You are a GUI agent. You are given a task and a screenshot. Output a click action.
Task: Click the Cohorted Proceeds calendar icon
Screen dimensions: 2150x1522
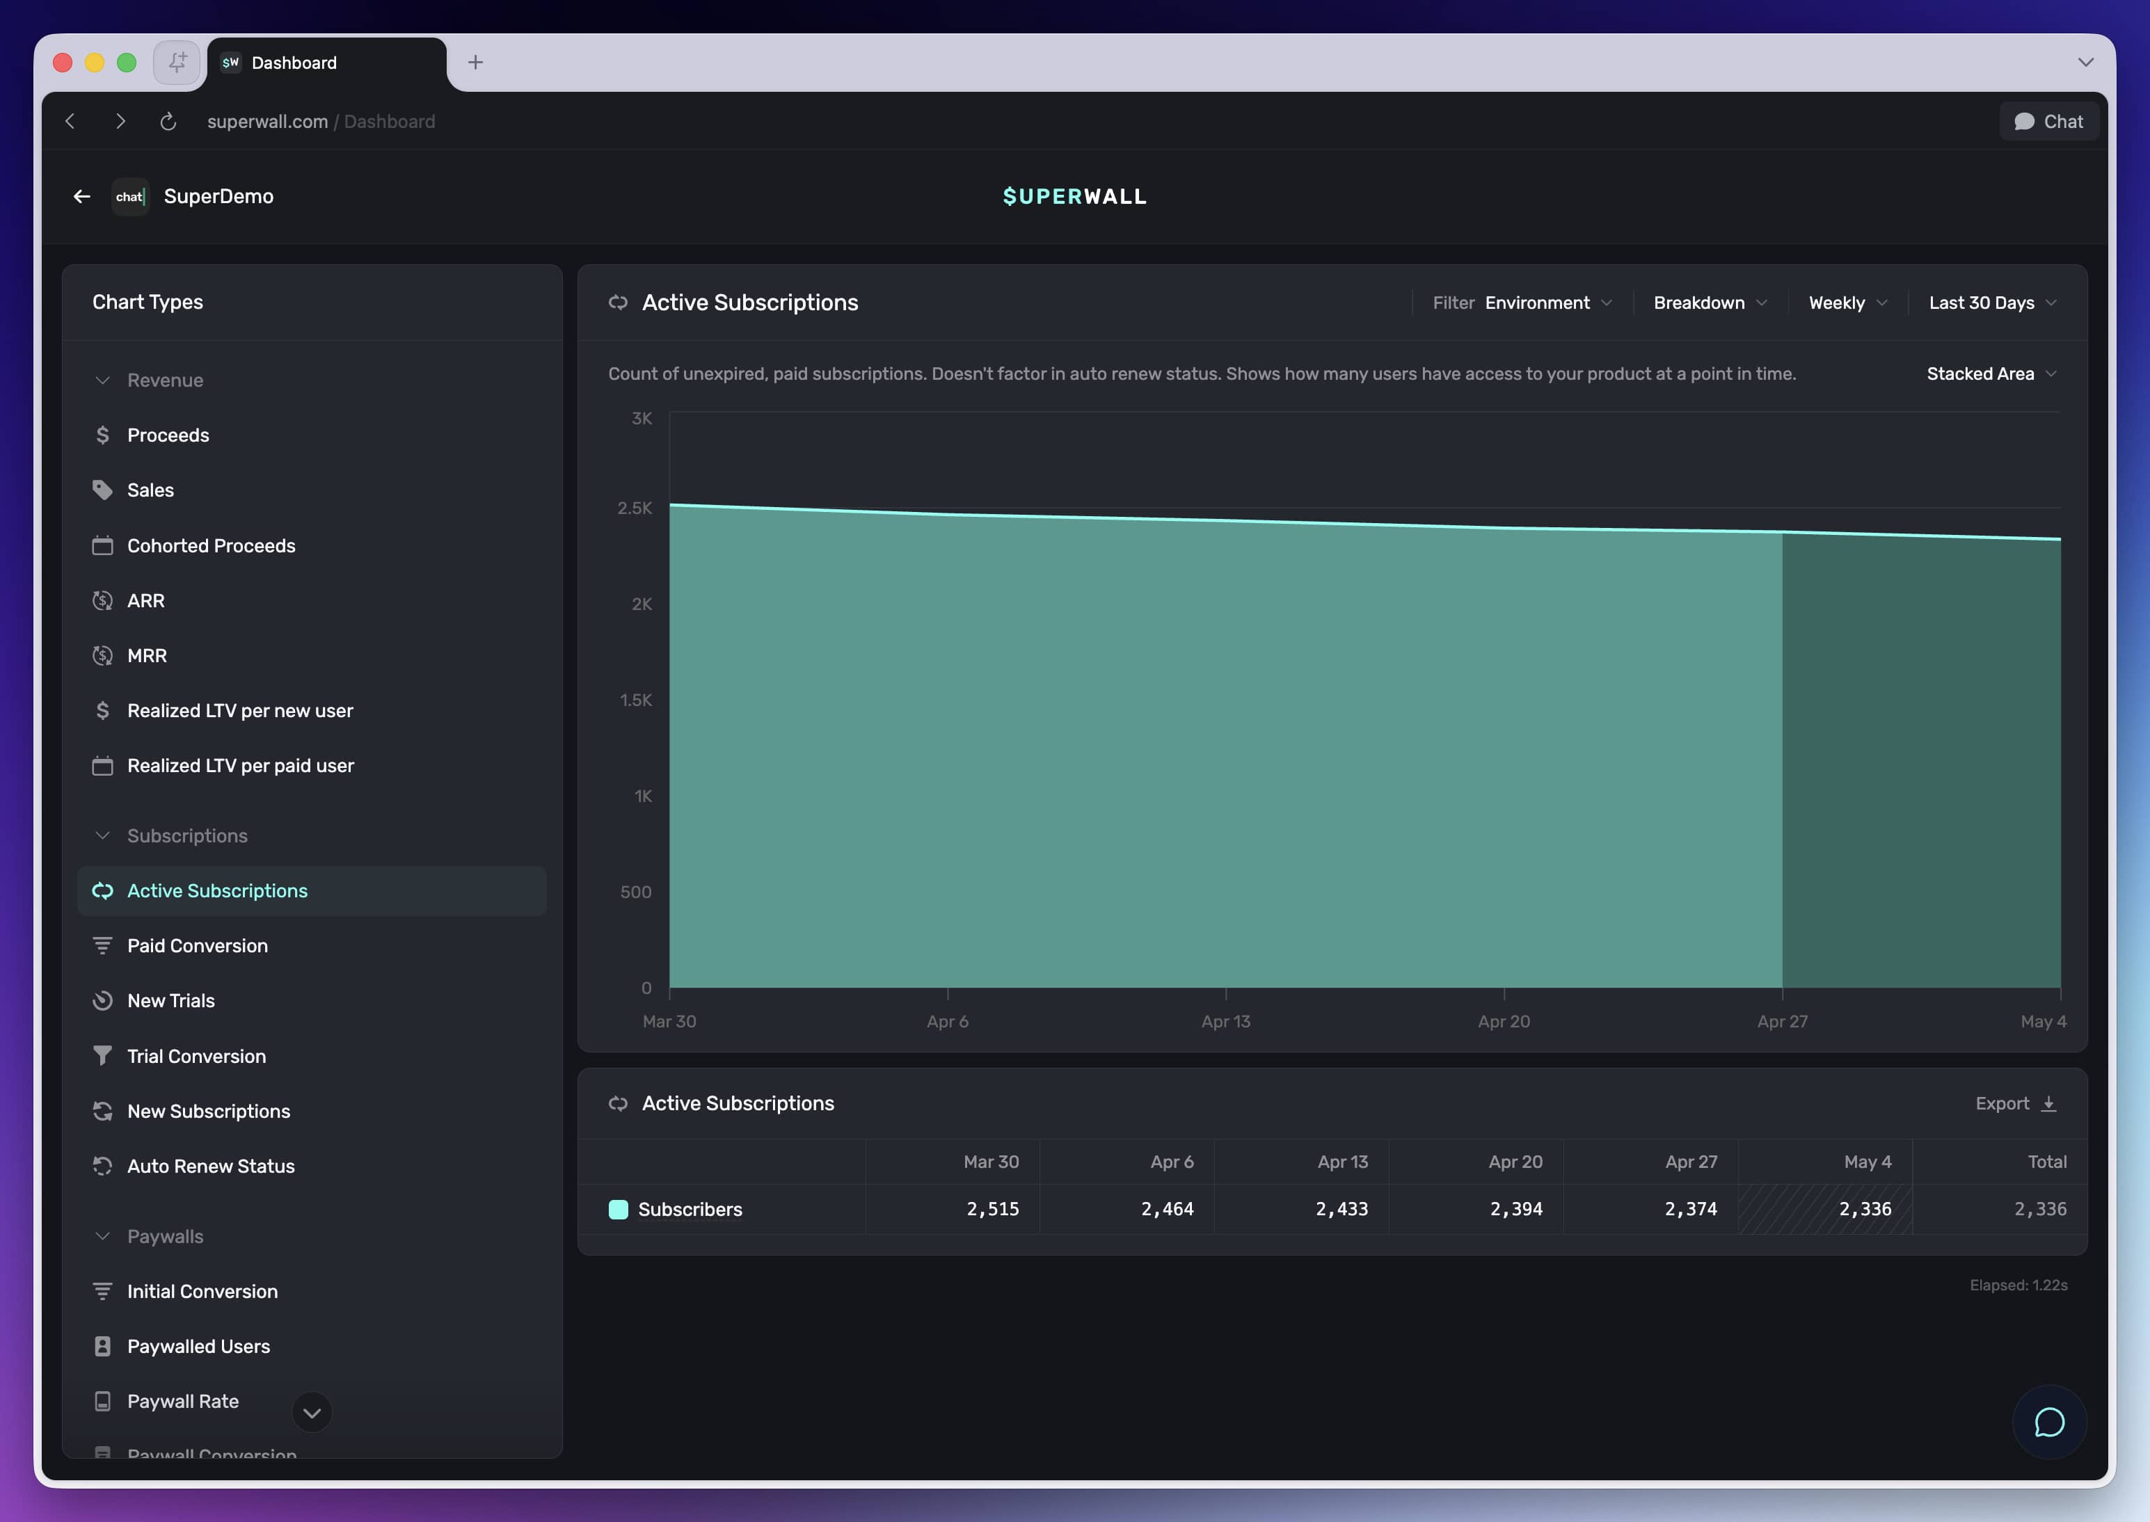pyautogui.click(x=102, y=545)
